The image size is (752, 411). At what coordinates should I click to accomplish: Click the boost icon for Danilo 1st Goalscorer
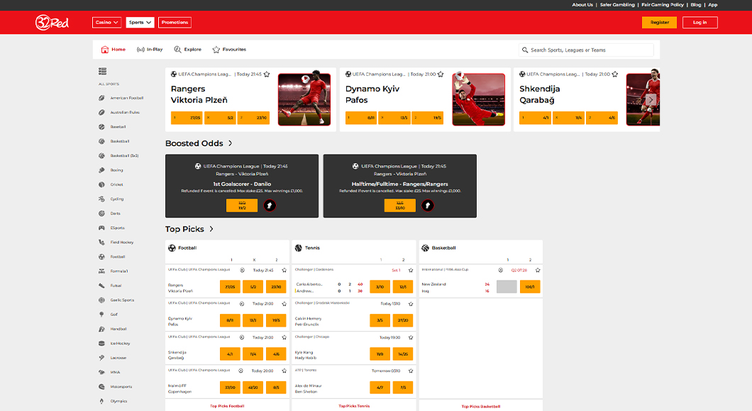[270, 205]
